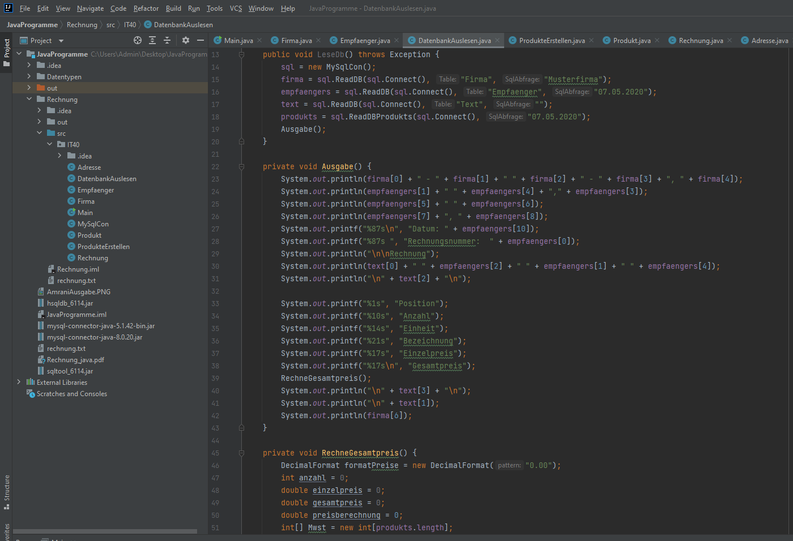This screenshot has height=541, width=793.
Task: Click the Collapse All icon in Project panel
Action: tap(167, 40)
